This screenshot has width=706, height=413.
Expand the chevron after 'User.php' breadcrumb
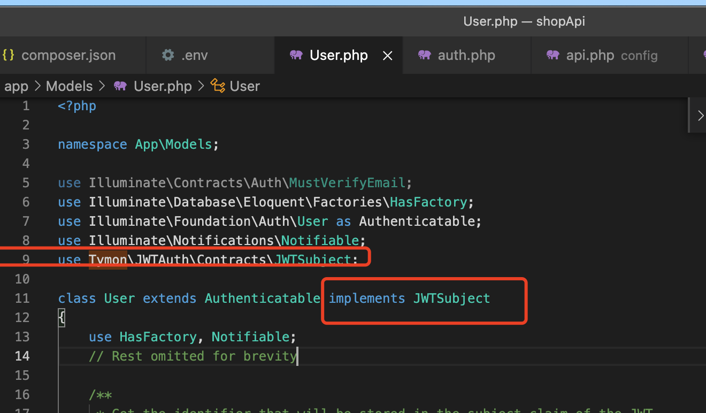click(x=201, y=86)
